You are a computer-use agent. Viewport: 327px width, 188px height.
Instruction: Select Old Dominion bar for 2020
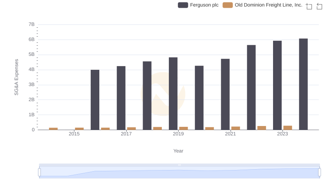pyautogui.click(x=210, y=128)
